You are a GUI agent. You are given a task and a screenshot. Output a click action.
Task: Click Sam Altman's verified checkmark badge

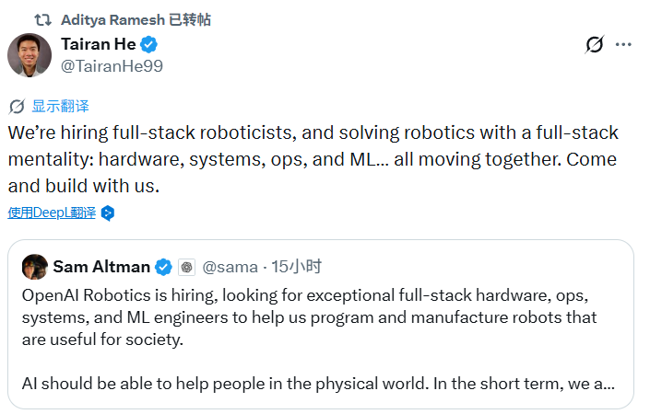coord(163,267)
